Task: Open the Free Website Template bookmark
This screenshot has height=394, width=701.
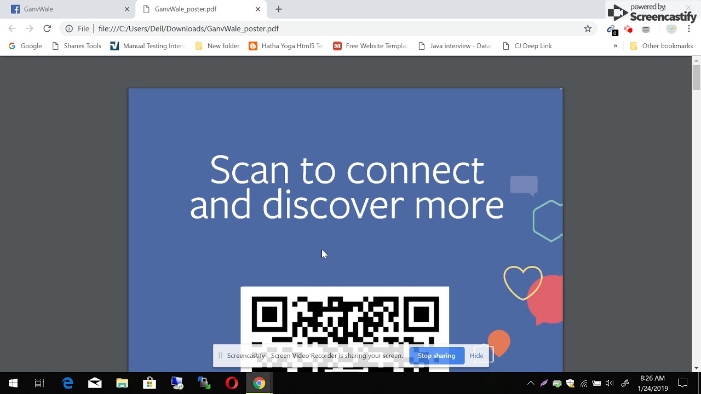Action: click(370, 46)
